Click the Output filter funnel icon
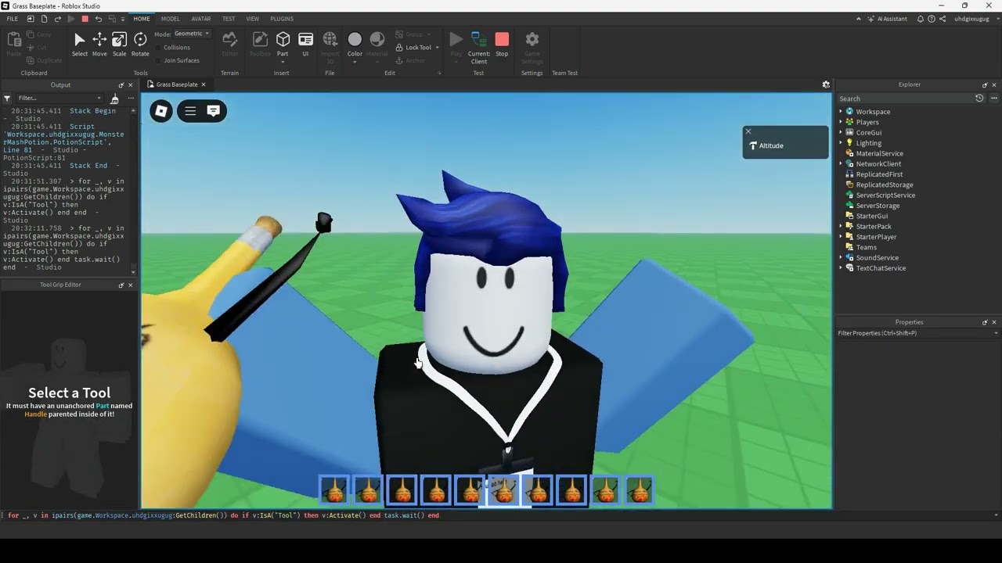1002x563 pixels. point(7,99)
